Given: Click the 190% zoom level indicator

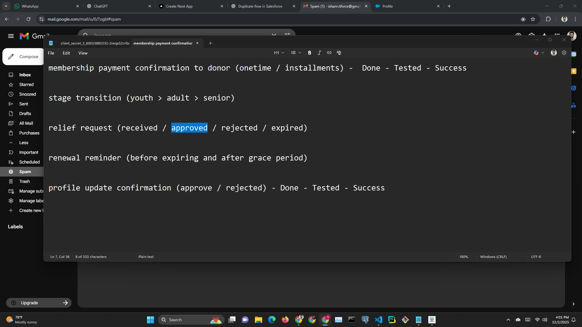Looking at the screenshot, I should pos(463,257).
